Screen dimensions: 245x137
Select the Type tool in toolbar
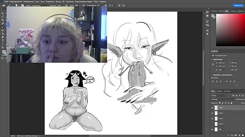(x=3, y=41)
